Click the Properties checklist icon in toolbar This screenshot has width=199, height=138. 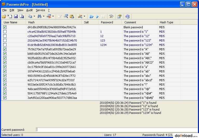pyautogui.click(x=119, y=16)
